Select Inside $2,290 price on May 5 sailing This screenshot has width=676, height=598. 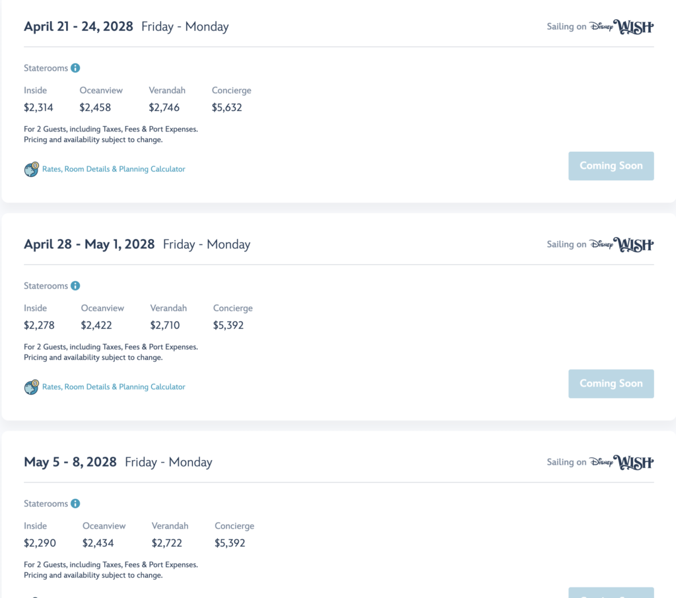pyautogui.click(x=40, y=543)
